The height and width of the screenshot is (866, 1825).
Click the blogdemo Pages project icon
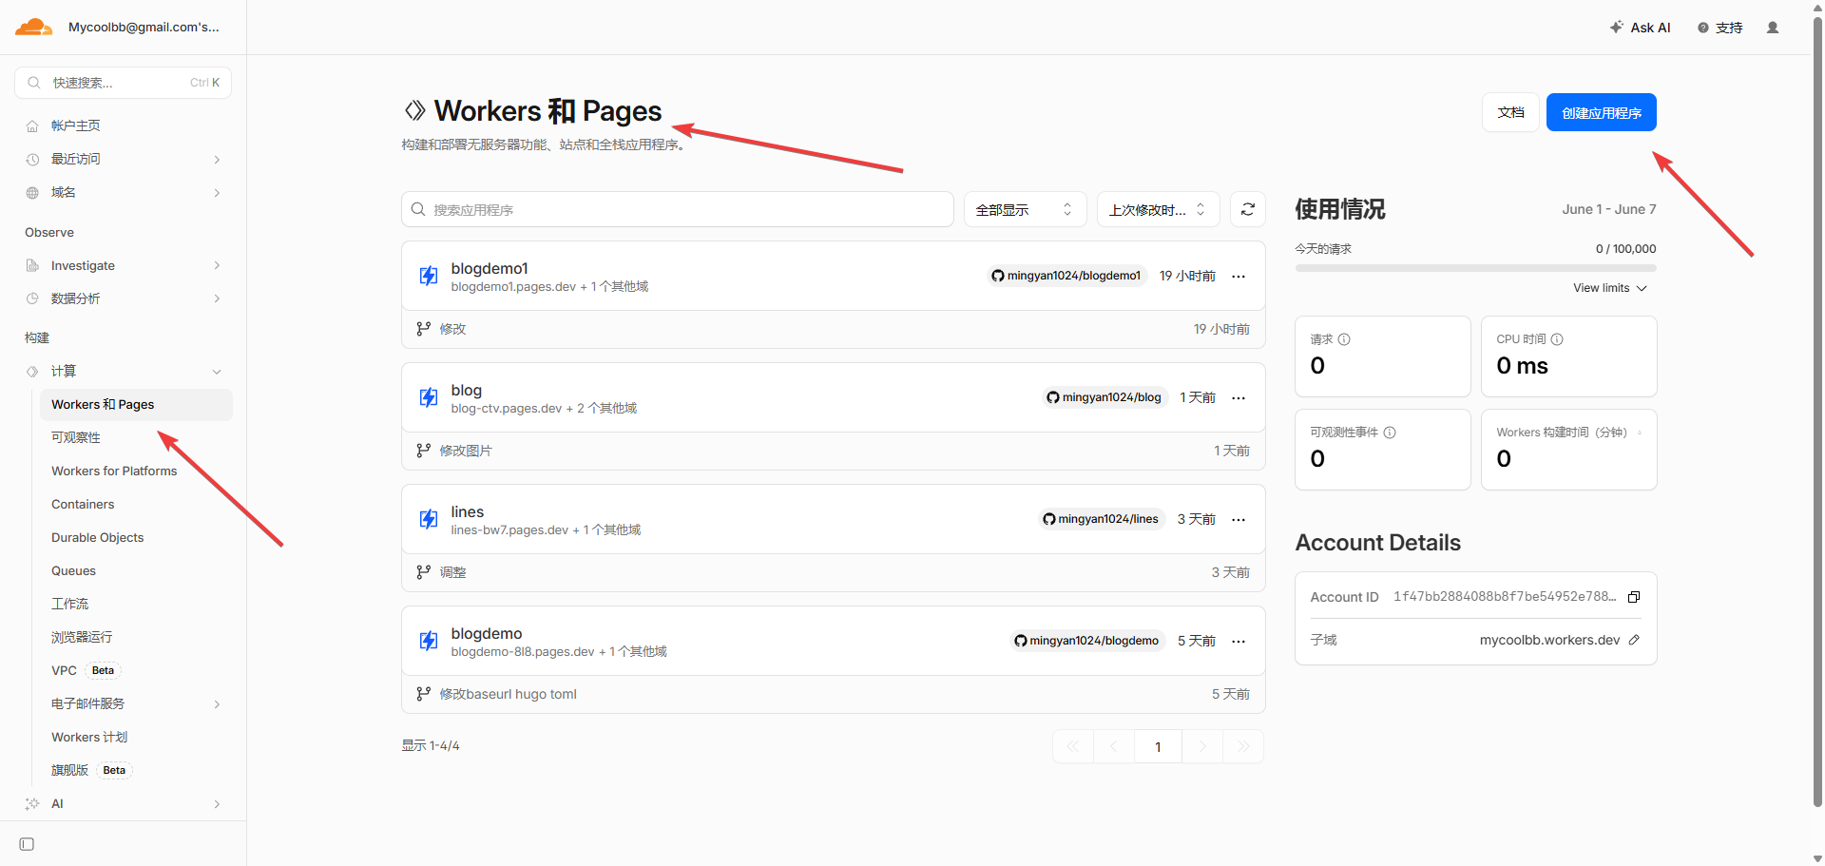point(429,641)
